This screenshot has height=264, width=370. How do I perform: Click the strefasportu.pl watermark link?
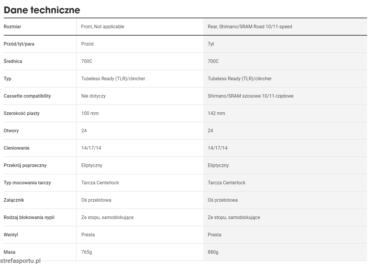(x=20, y=260)
